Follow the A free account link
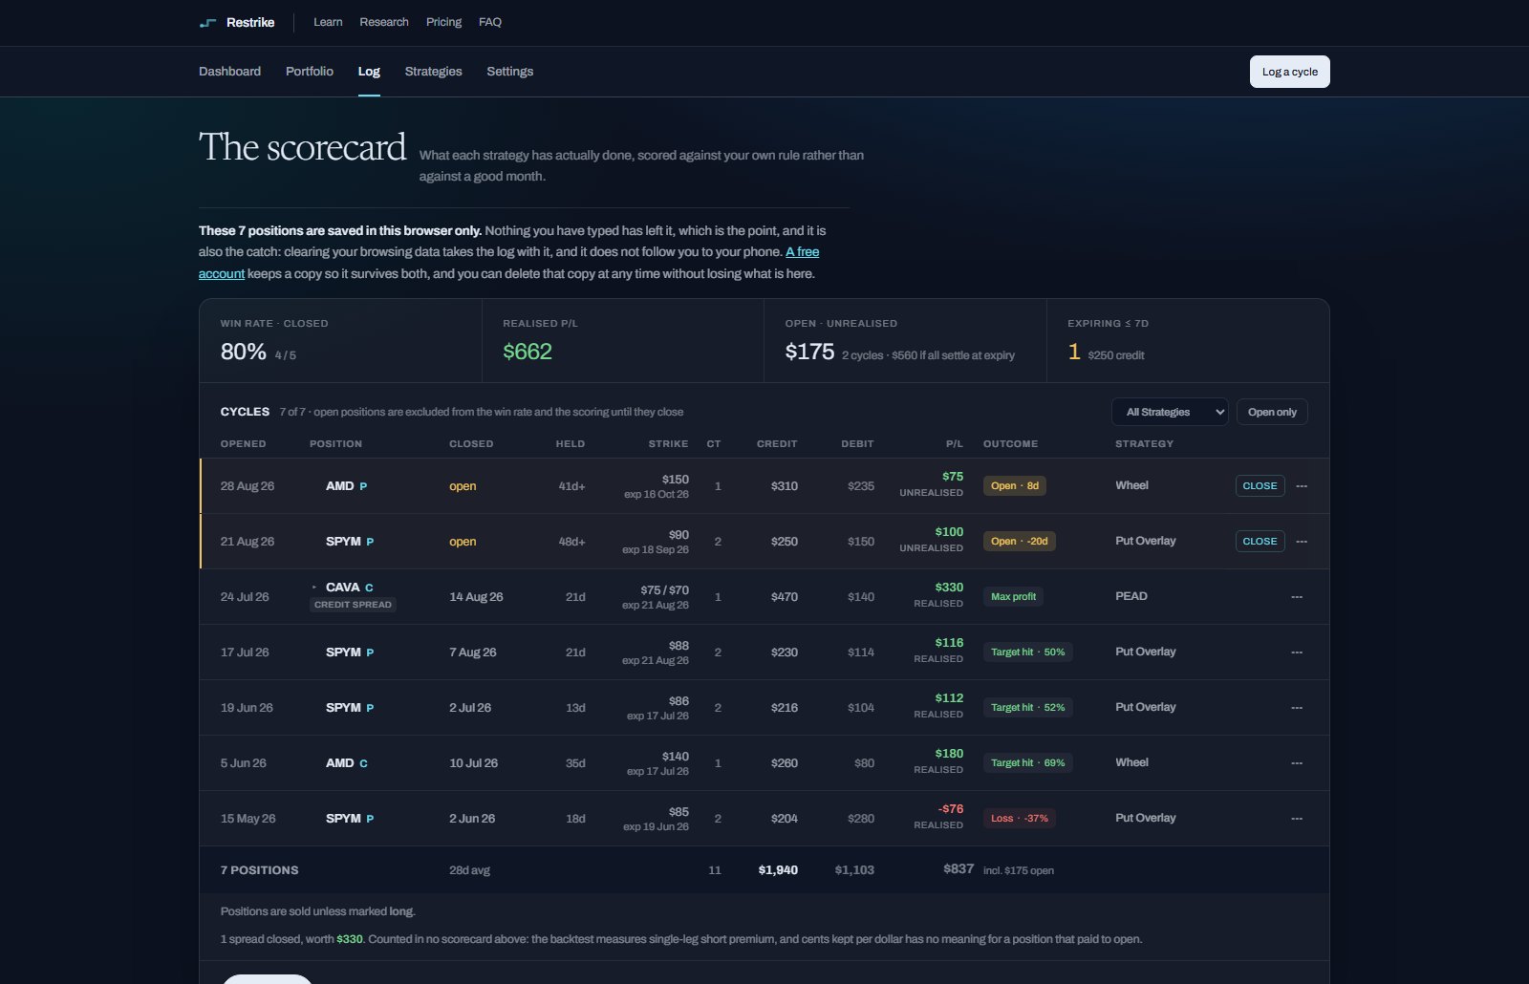 pos(802,252)
